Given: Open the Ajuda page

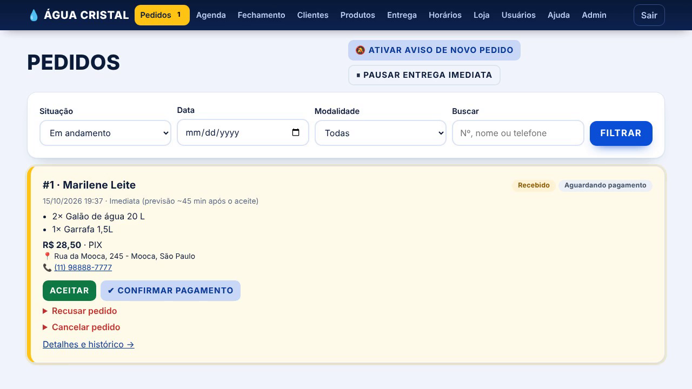Looking at the screenshot, I should [x=558, y=15].
